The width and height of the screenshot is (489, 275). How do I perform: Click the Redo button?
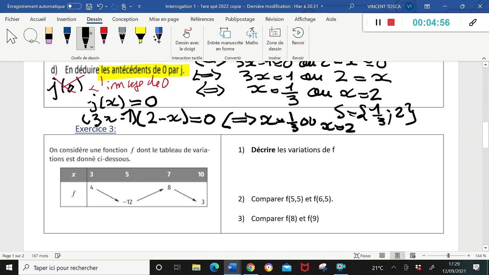[114, 6]
